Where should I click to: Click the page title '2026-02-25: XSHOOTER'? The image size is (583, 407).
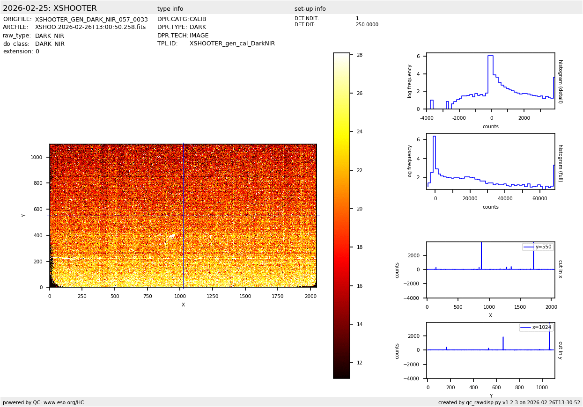click(x=50, y=8)
